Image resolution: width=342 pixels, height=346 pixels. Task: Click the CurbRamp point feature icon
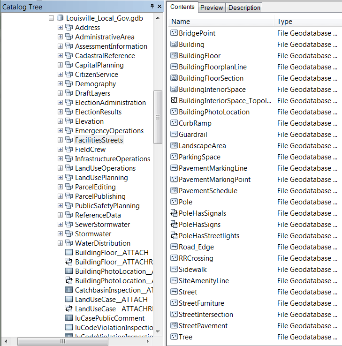(174, 123)
